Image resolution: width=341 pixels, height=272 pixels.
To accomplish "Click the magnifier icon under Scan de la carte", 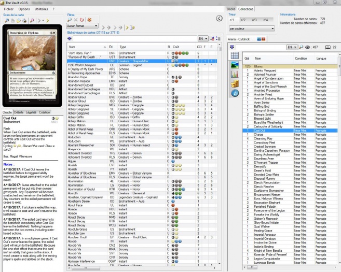I will click(7, 21).
